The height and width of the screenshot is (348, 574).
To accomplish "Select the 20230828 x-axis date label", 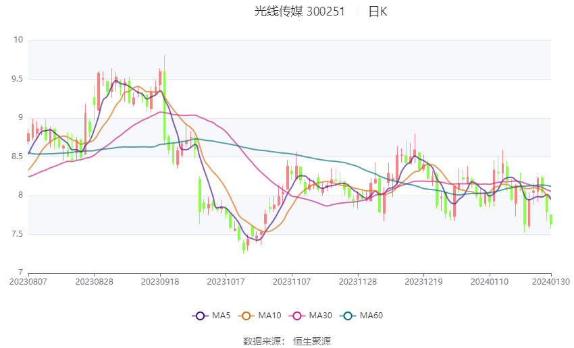I will pyautogui.click(x=94, y=282).
